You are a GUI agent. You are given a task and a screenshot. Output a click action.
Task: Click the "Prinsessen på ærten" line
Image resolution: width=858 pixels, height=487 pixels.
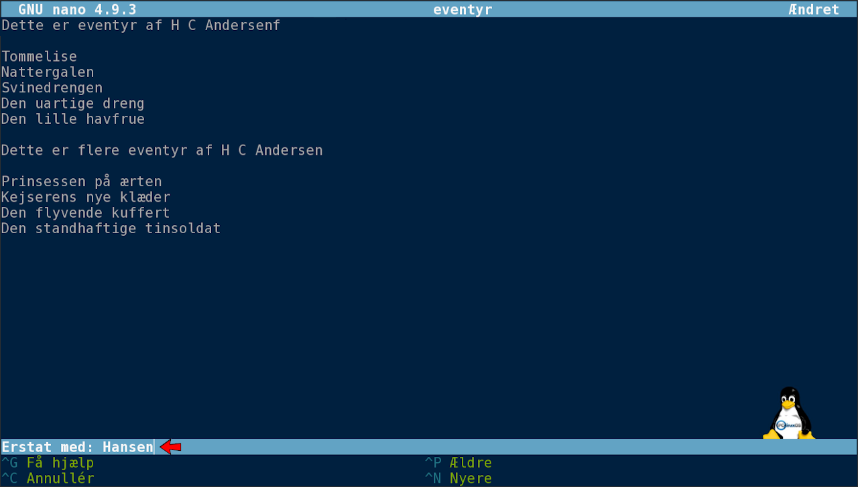(x=82, y=182)
